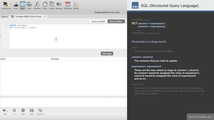This screenshot has width=214, height=120.
Task: Switch to Query Builder mode
Action: pos(98,21)
